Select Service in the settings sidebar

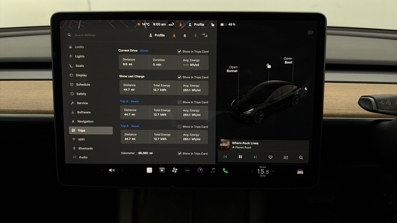pos(82,103)
